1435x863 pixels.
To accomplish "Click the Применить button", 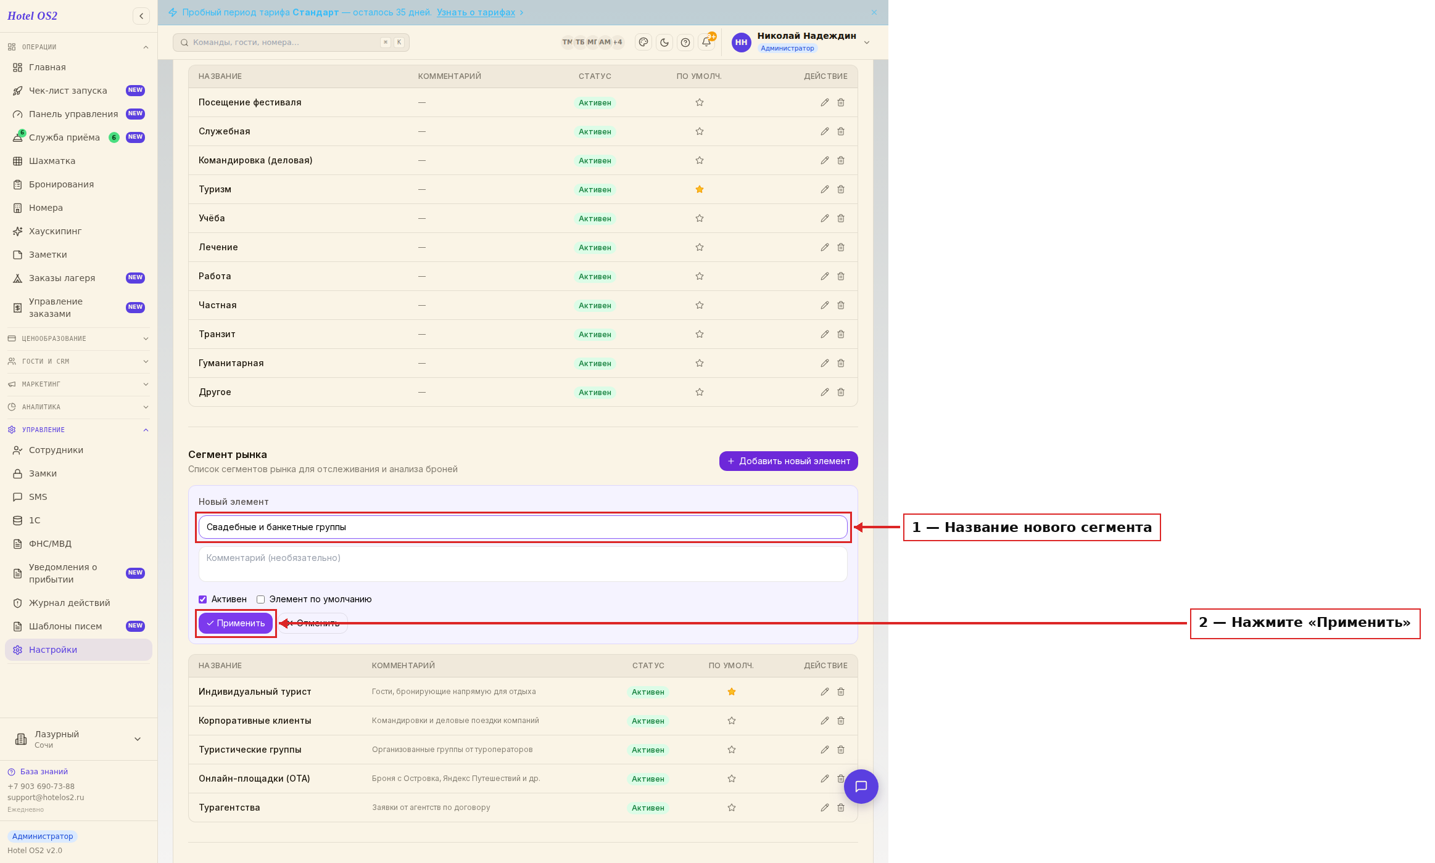I will pyautogui.click(x=236, y=623).
